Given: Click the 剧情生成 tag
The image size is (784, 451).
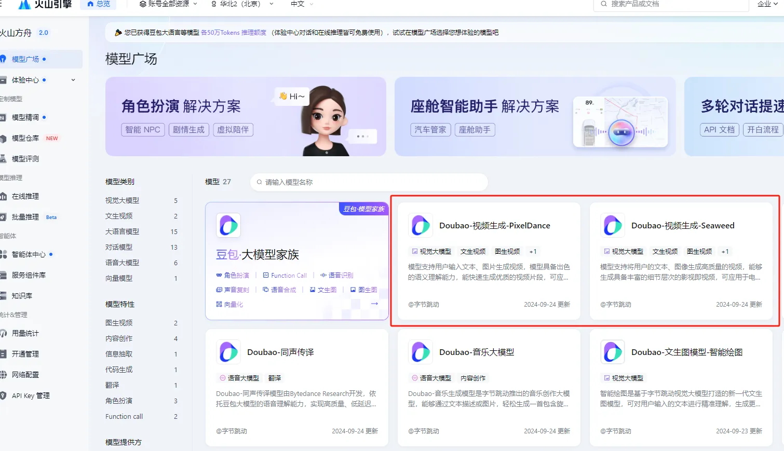Looking at the screenshot, I should (188, 130).
